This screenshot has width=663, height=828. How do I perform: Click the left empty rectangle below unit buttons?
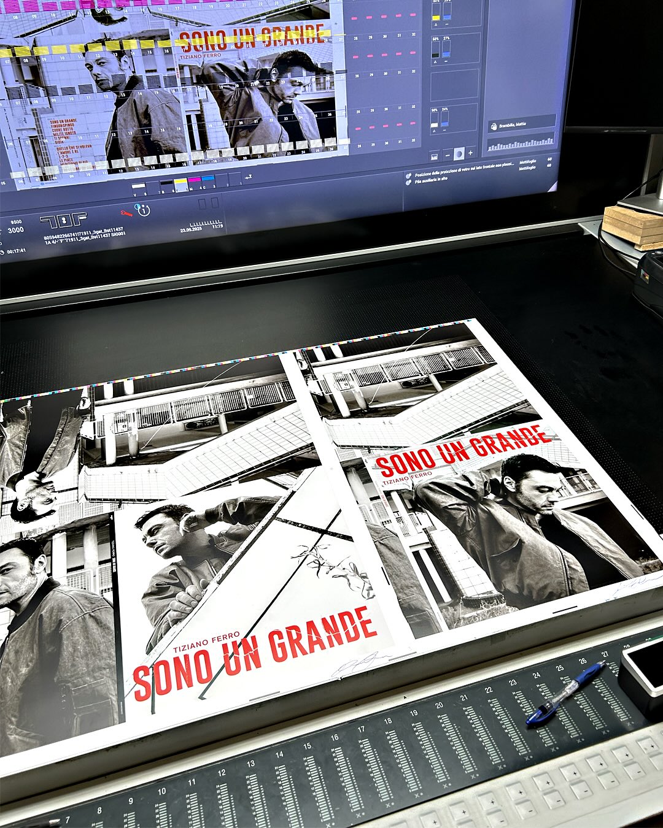click(x=203, y=203)
